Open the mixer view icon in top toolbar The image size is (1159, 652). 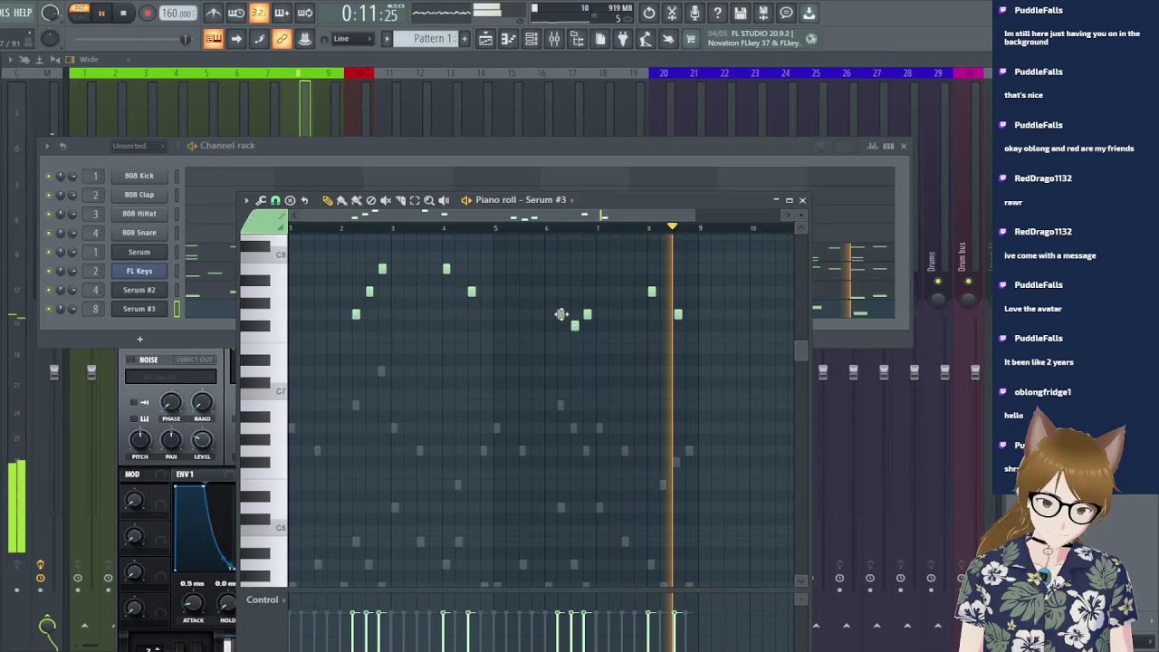pos(554,39)
